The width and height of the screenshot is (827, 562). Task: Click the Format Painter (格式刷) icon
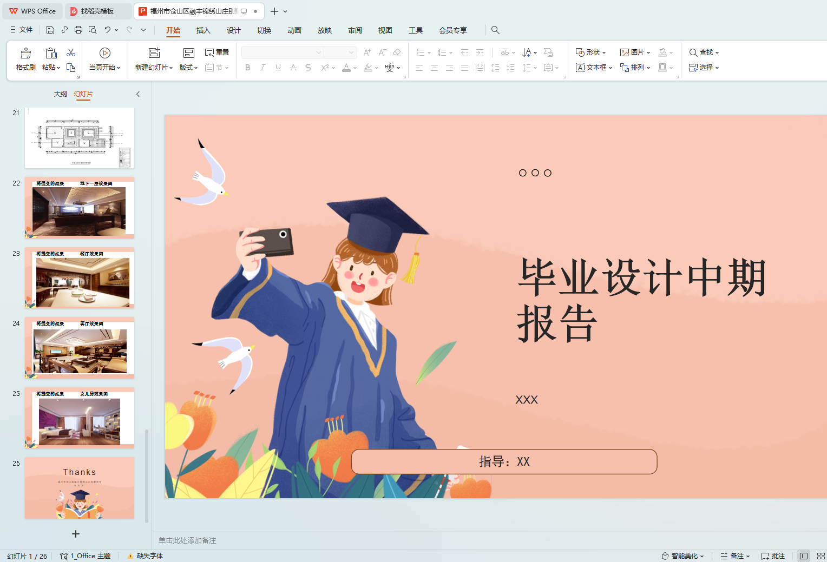25,53
